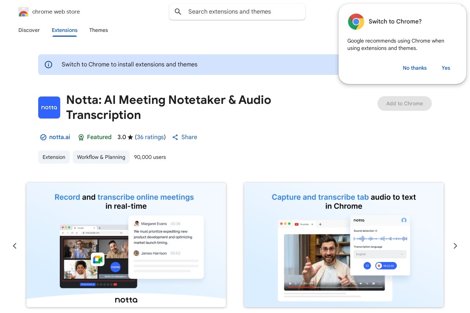Viewport: 470px width, 313px height.
Task: Click the 3.0 rating value
Action: [122, 137]
